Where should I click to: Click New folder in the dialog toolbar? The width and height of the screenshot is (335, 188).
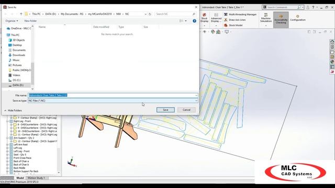pos(30,21)
